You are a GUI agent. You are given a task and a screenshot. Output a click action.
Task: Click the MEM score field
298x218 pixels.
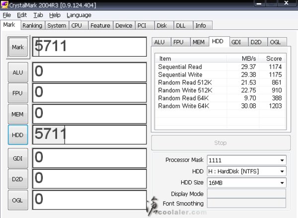point(90,114)
